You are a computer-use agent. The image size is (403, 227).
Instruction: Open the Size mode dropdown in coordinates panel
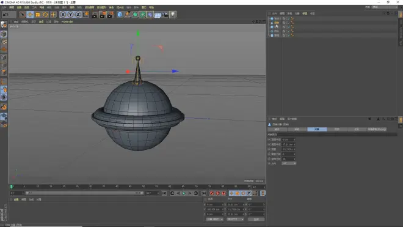coord(235,219)
